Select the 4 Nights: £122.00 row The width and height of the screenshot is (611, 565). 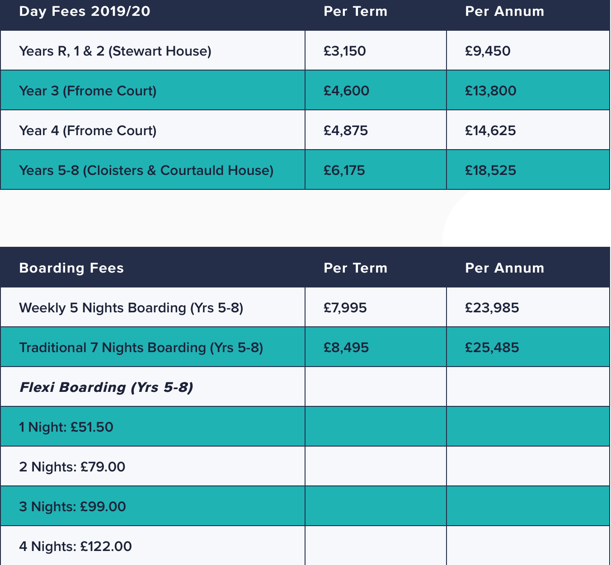point(305,546)
